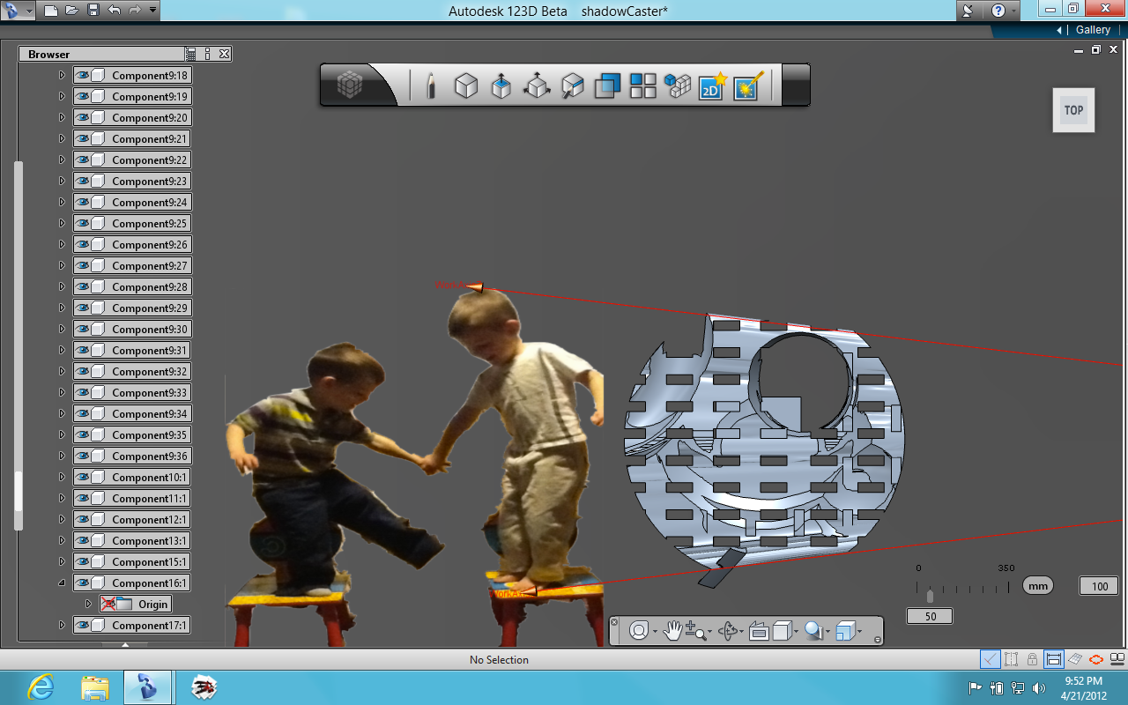This screenshot has height=705, width=1128.
Task: Open the 2D export tool
Action: point(711,85)
